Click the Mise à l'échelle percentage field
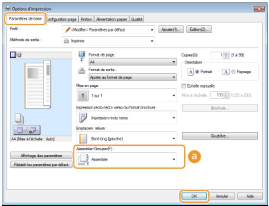The image size is (269, 206). 217,95
